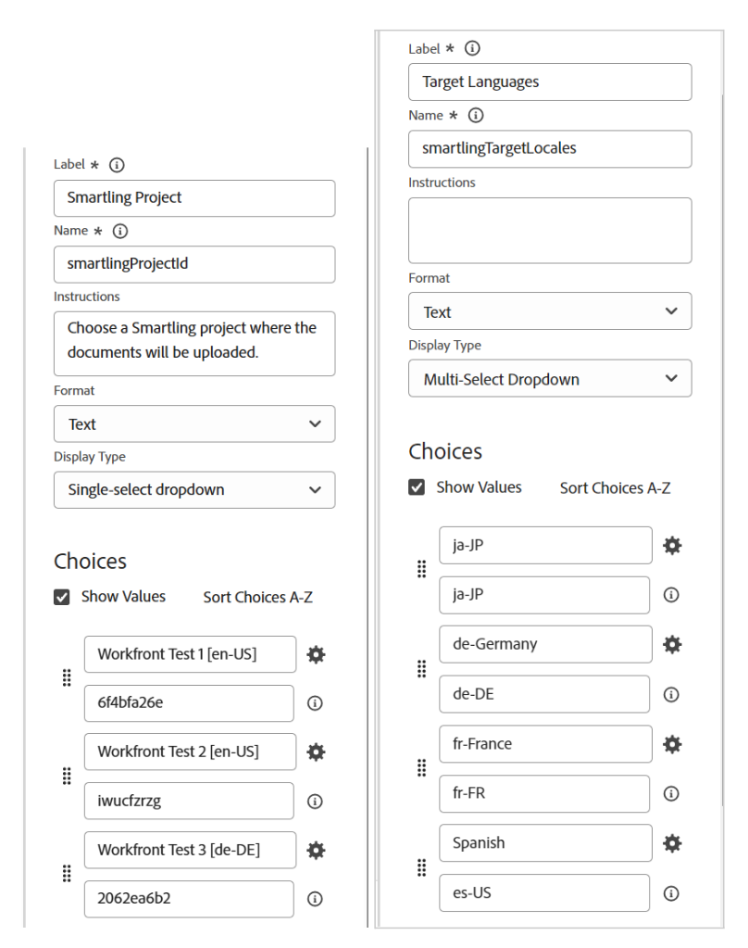Click the Smartling Project Label field
This screenshot has width=748, height=948.
point(194,198)
